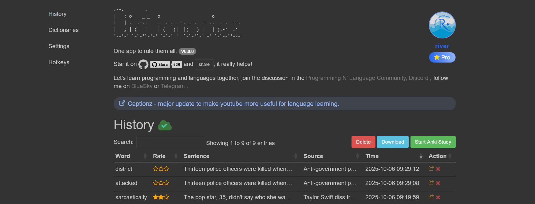
Task: Click export icon for 'sarcastically' row
Action: point(431,197)
